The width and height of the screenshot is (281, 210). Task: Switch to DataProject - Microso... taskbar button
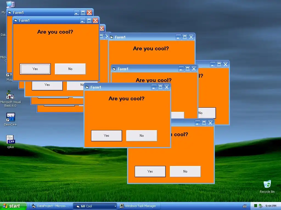[51, 206]
